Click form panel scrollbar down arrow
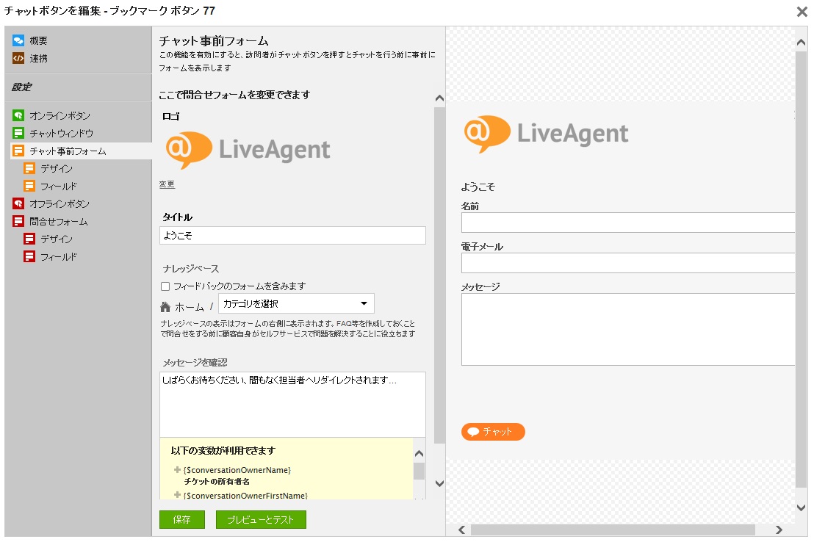This screenshot has width=814, height=542. coord(439,483)
